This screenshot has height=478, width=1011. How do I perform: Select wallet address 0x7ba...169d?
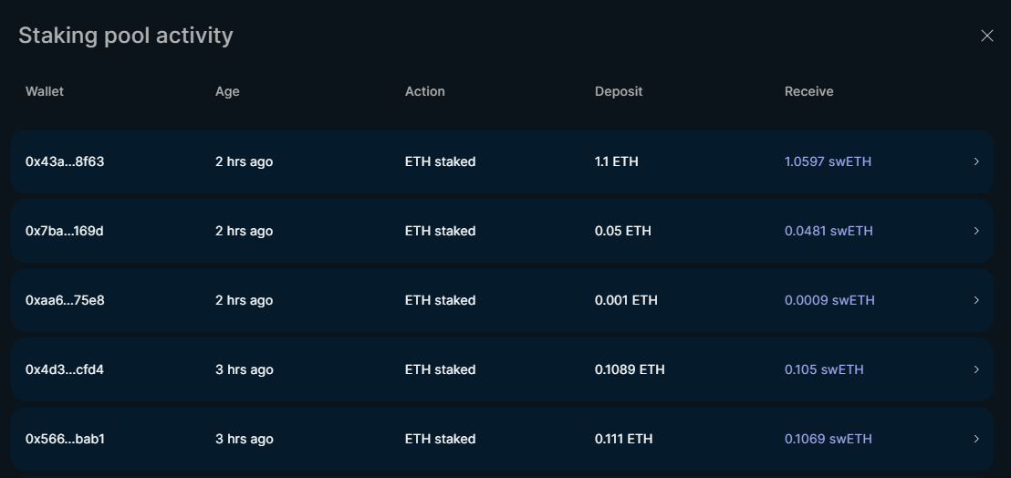(65, 231)
